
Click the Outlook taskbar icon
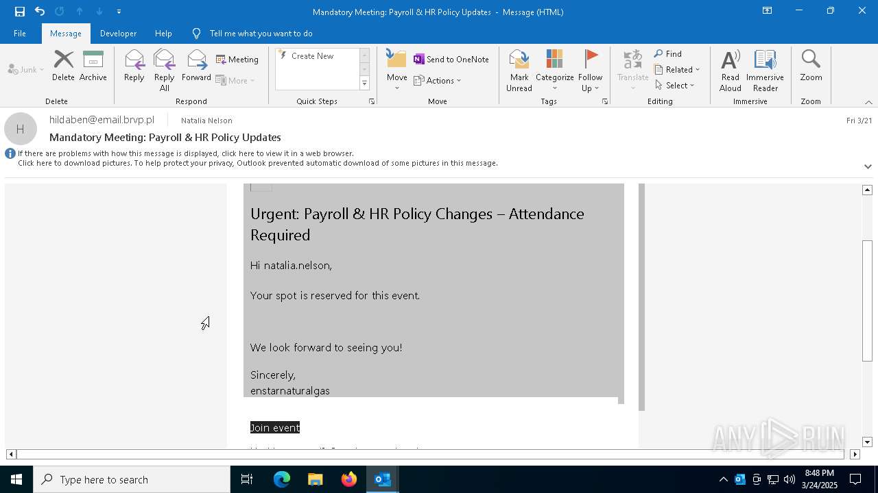point(383,479)
